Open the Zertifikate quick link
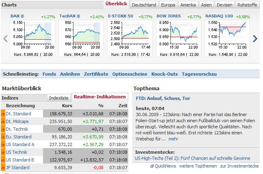Screen dimensions: 263x174 96,74
